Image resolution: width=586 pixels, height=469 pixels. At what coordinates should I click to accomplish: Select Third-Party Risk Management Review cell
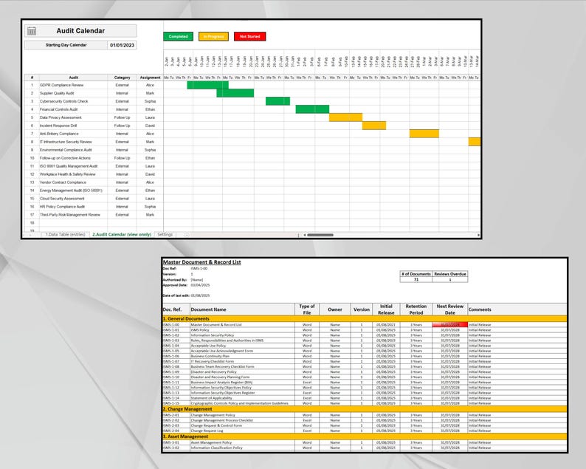[x=73, y=215]
